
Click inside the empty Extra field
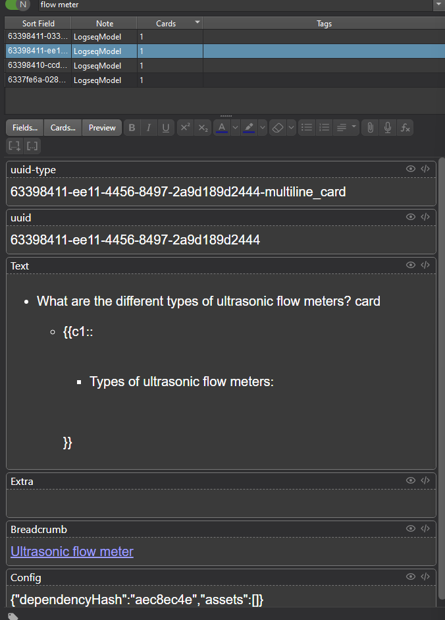click(221, 503)
